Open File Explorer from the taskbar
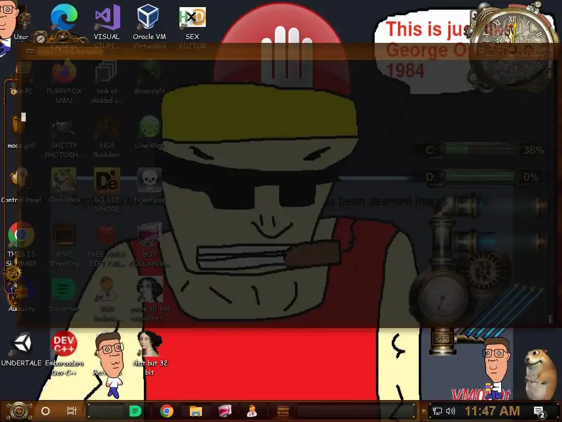The height and width of the screenshot is (422, 562). tap(196, 411)
